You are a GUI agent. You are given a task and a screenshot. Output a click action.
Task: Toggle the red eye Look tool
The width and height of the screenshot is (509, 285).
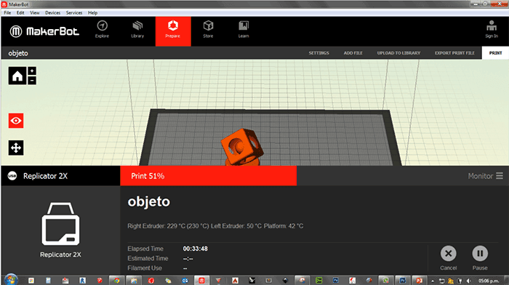coord(16,121)
